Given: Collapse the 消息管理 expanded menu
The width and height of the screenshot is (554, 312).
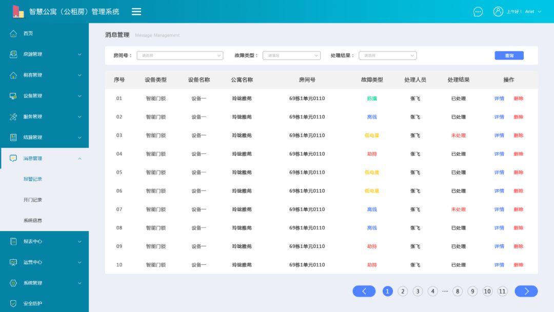Looking at the screenshot, I should [80, 158].
